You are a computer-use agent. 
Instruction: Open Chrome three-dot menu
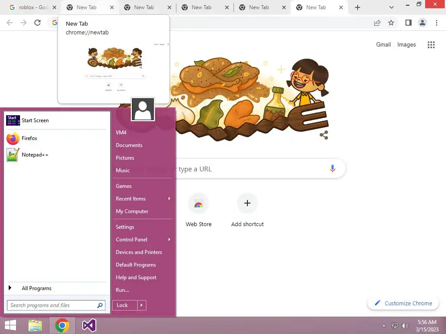(x=436, y=23)
